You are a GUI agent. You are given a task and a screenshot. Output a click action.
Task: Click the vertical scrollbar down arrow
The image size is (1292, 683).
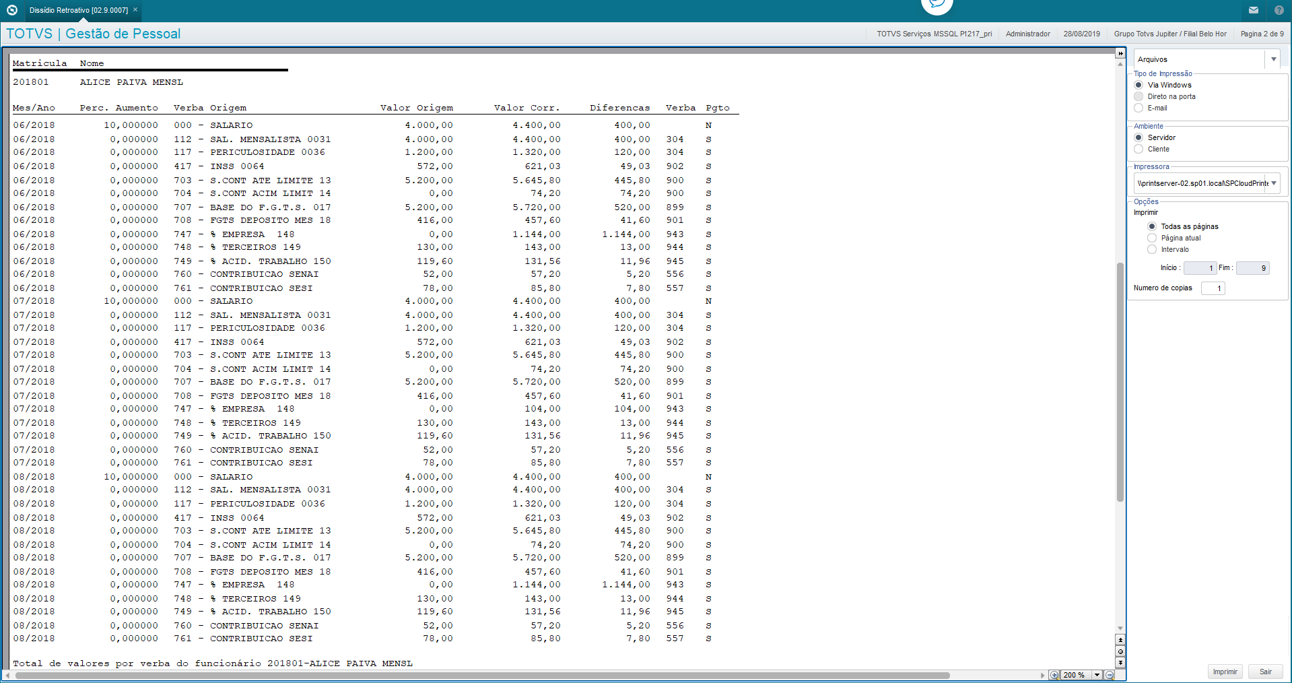(x=1120, y=628)
